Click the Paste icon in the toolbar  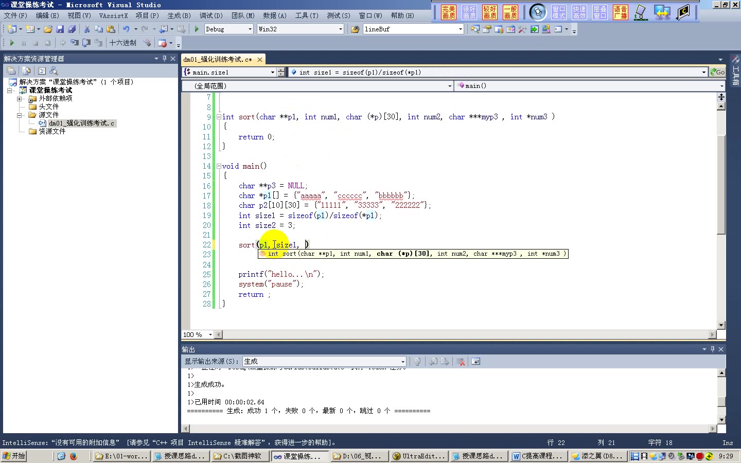pos(111,29)
